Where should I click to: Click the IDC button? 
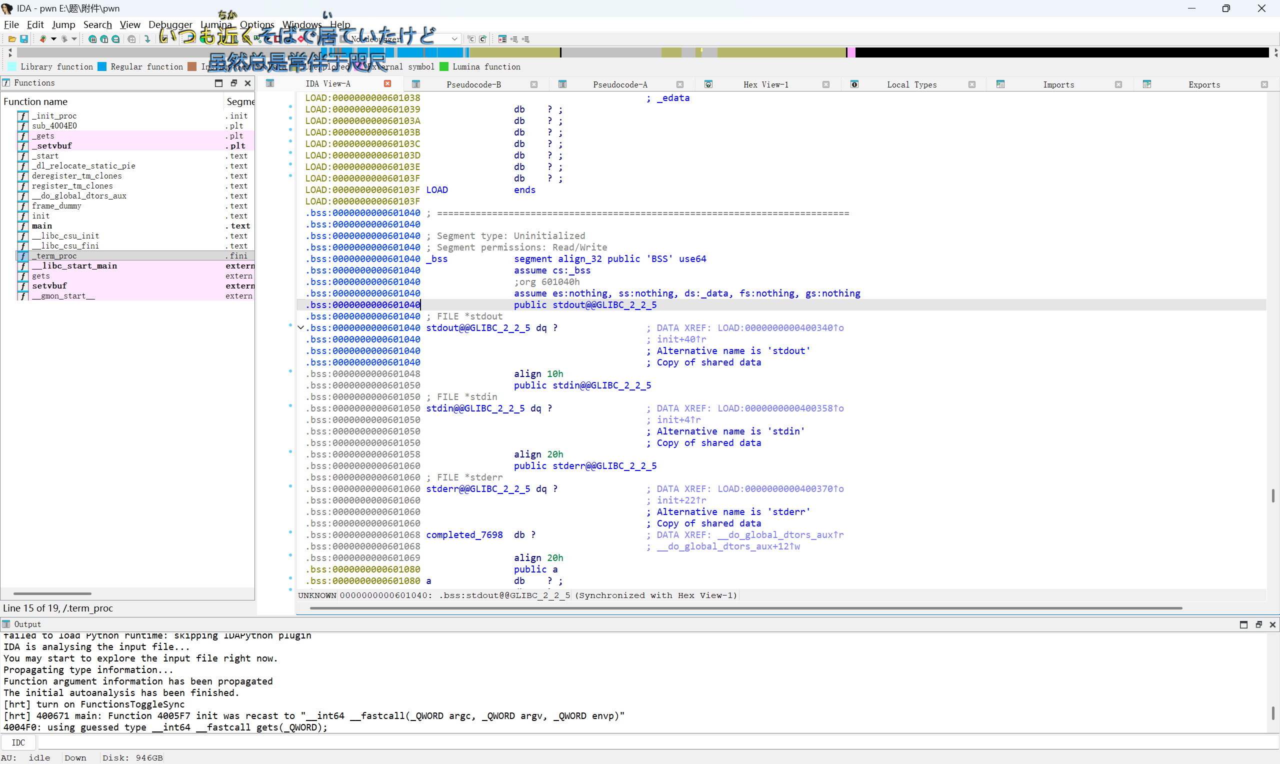18,742
